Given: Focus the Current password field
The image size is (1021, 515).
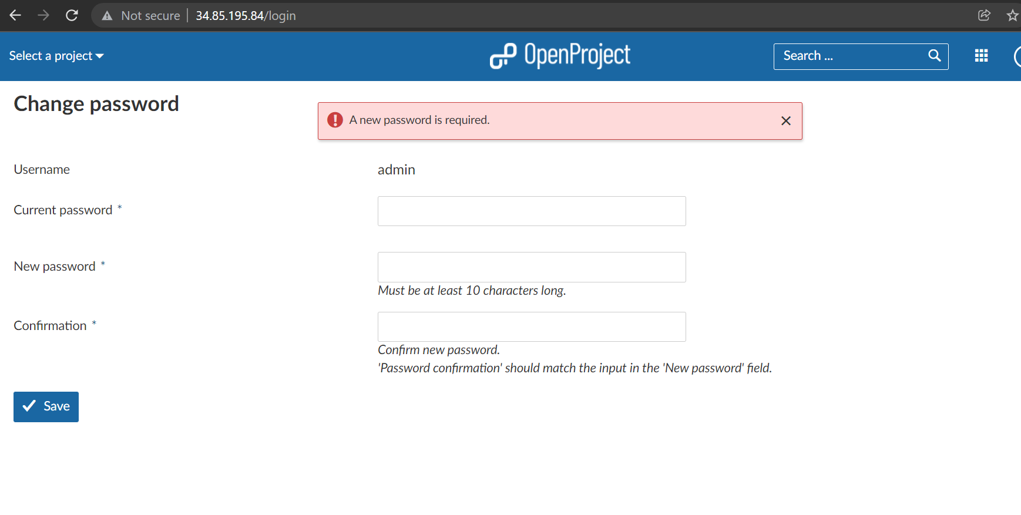Looking at the screenshot, I should point(531,211).
